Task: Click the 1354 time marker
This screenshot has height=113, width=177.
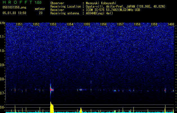Action: 70,24
